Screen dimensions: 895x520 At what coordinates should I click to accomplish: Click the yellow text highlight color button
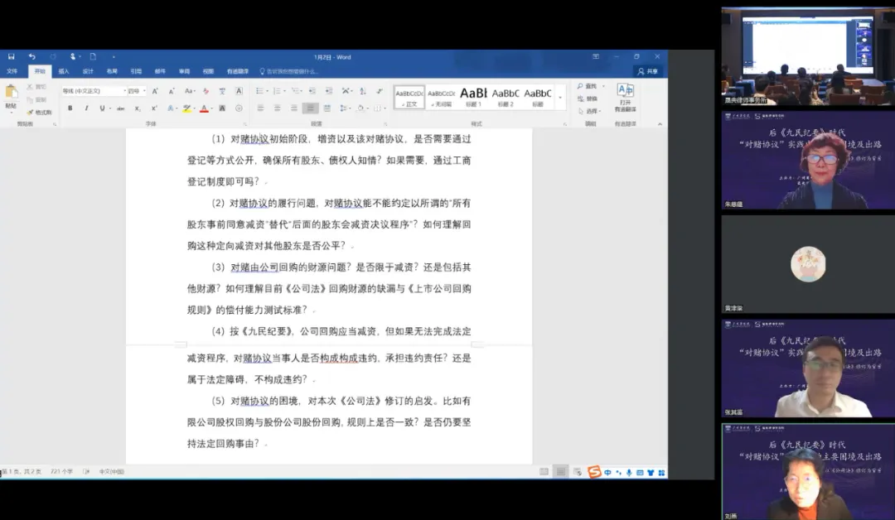point(186,108)
